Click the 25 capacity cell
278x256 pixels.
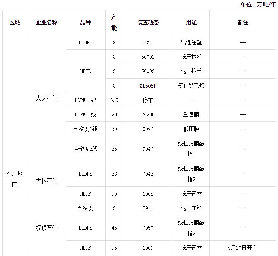click(x=114, y=149)
